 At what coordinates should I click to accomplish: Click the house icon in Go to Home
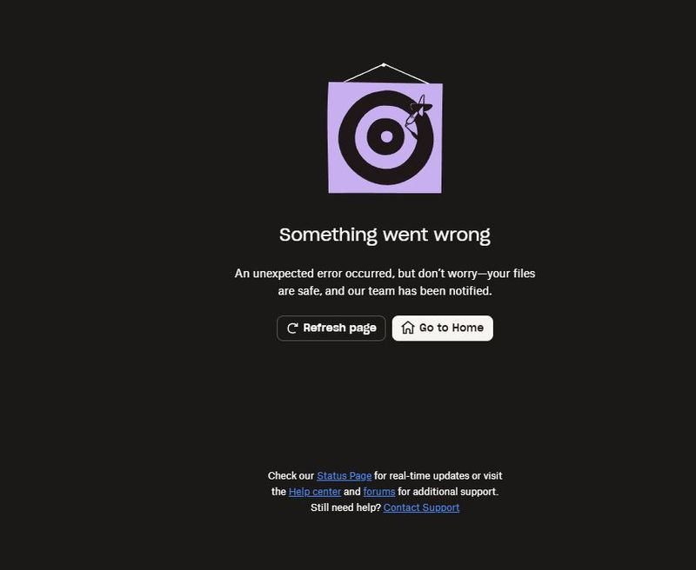[x=407, y=328]
